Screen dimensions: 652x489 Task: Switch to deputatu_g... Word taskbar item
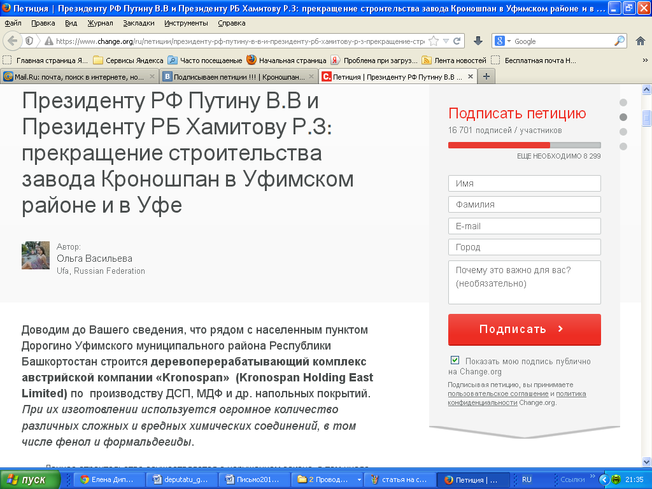pos(183,480)
